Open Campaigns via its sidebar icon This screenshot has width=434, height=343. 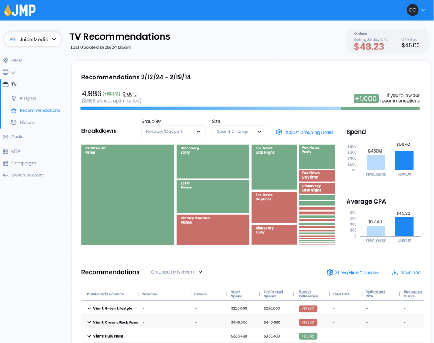pos(5,163)
